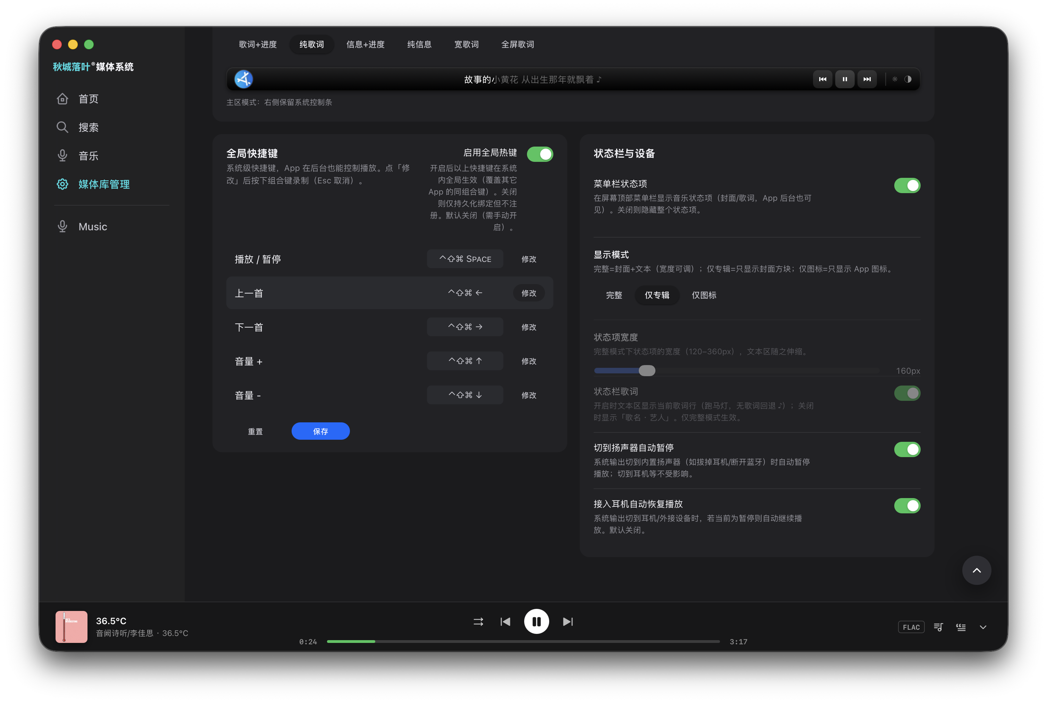The image size is (1047, 703).
Task: Click the 音乐 microphone icon
Action: click(62, 156)
